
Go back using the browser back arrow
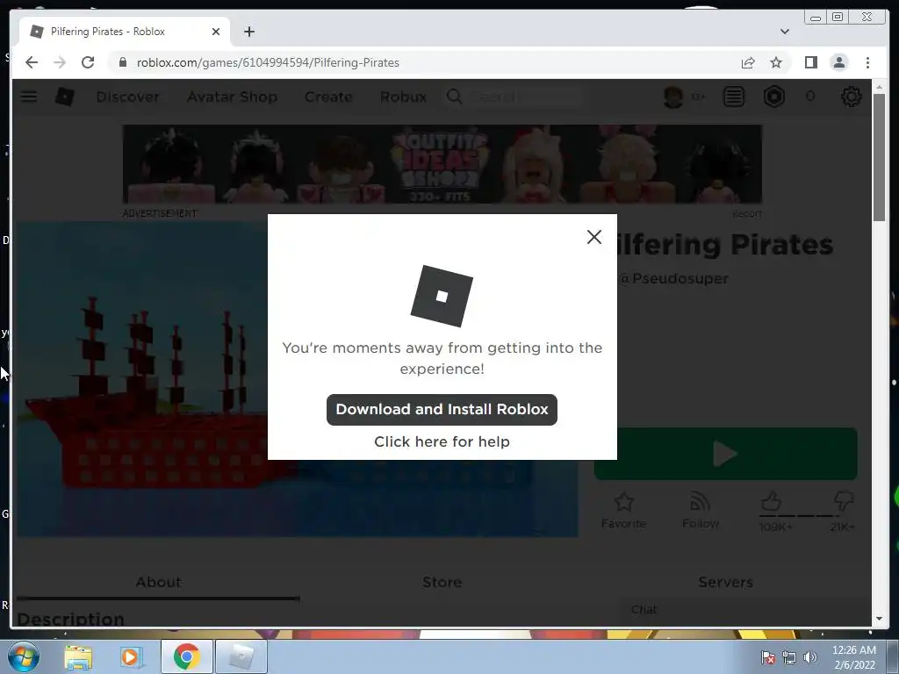coord(32,62)
